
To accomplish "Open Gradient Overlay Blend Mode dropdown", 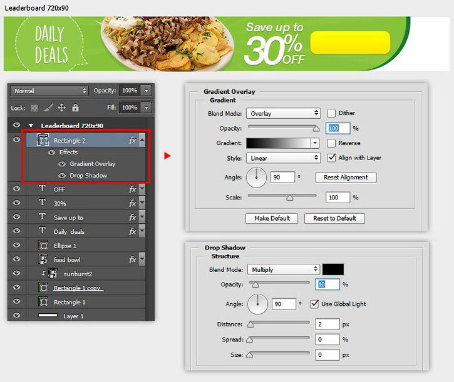I will [283, 113].
